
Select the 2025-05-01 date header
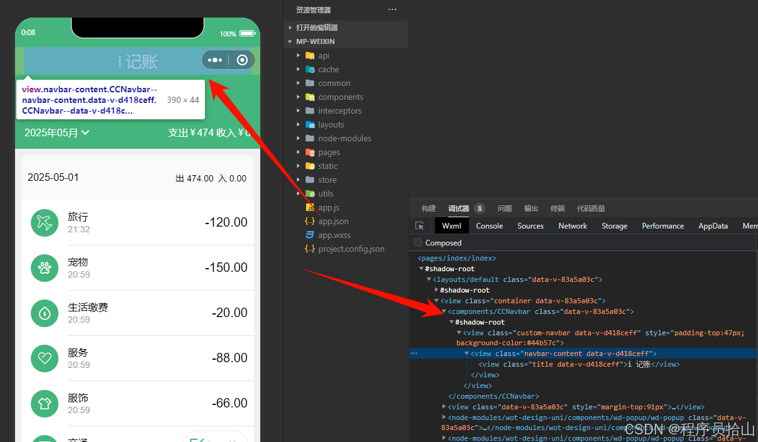pyautogui.click(x=53, y=177)
